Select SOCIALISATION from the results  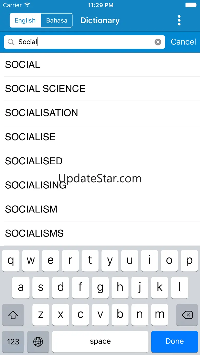[42, 113]
